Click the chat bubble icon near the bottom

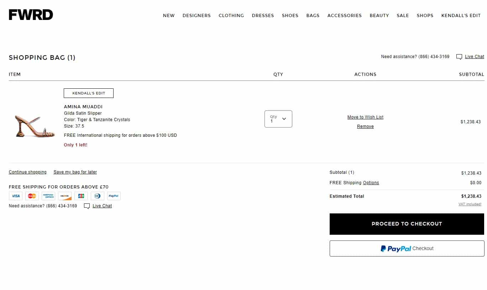click(x=87, y=206)
